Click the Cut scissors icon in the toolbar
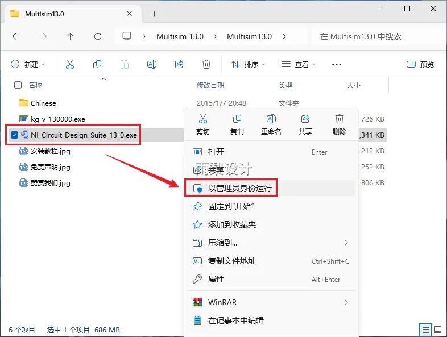The height and width of the screenshot is (337, 447). pos(70,64)
